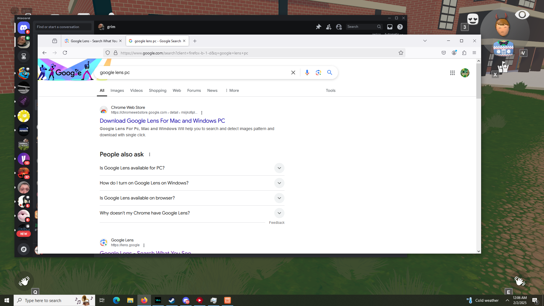Bookmark this page with the star icon
544x306 pixels.
tap(401, 53)
